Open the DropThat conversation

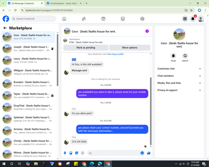point(28,107)
